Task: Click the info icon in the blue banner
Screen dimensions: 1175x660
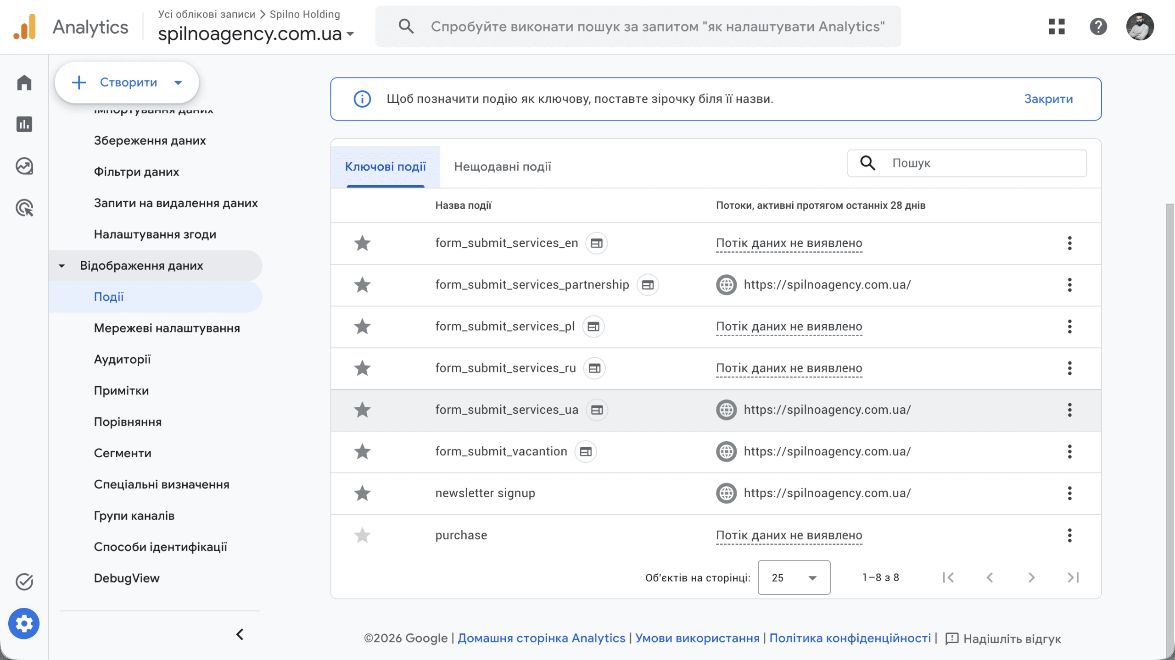Action: [x=362, y=99]
